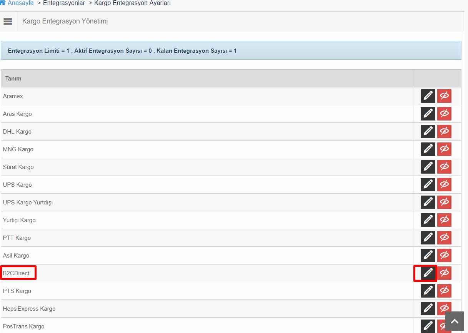
Task: Open Entegrasyonlar breadcrumb item
Action: pyautogui.click(x=64, y=3)
